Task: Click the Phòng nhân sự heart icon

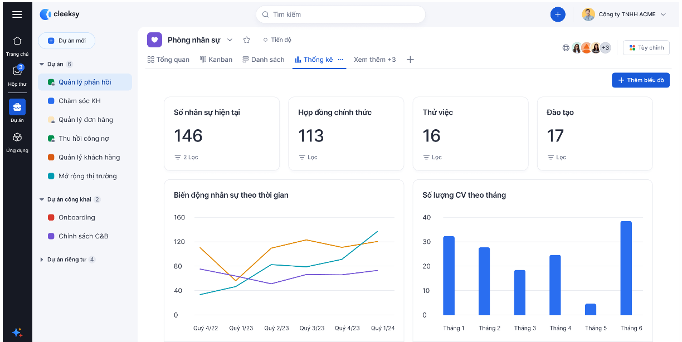Action: coord(155,40)
